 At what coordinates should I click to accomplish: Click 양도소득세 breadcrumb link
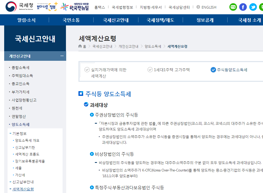coord(153,46)
